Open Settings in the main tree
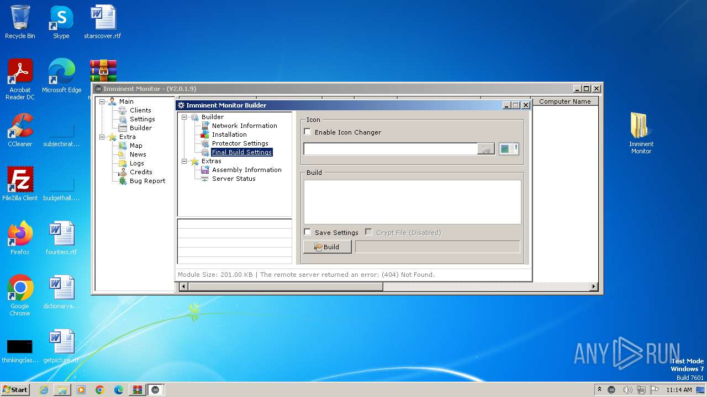 click(x=142, y=119)
